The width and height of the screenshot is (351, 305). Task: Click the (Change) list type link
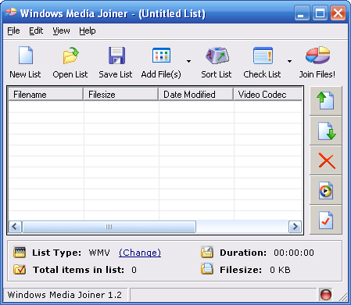point(140,253)
